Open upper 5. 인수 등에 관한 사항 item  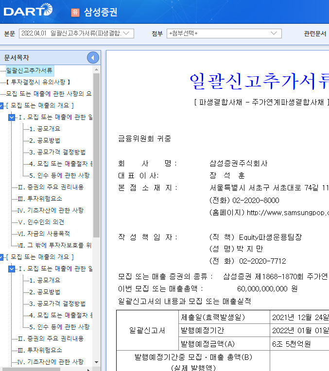point(59,175)
